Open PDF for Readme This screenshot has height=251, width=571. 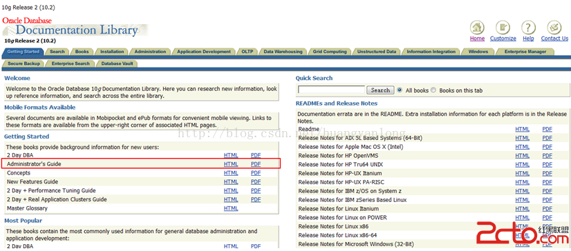tap(547, 130)
